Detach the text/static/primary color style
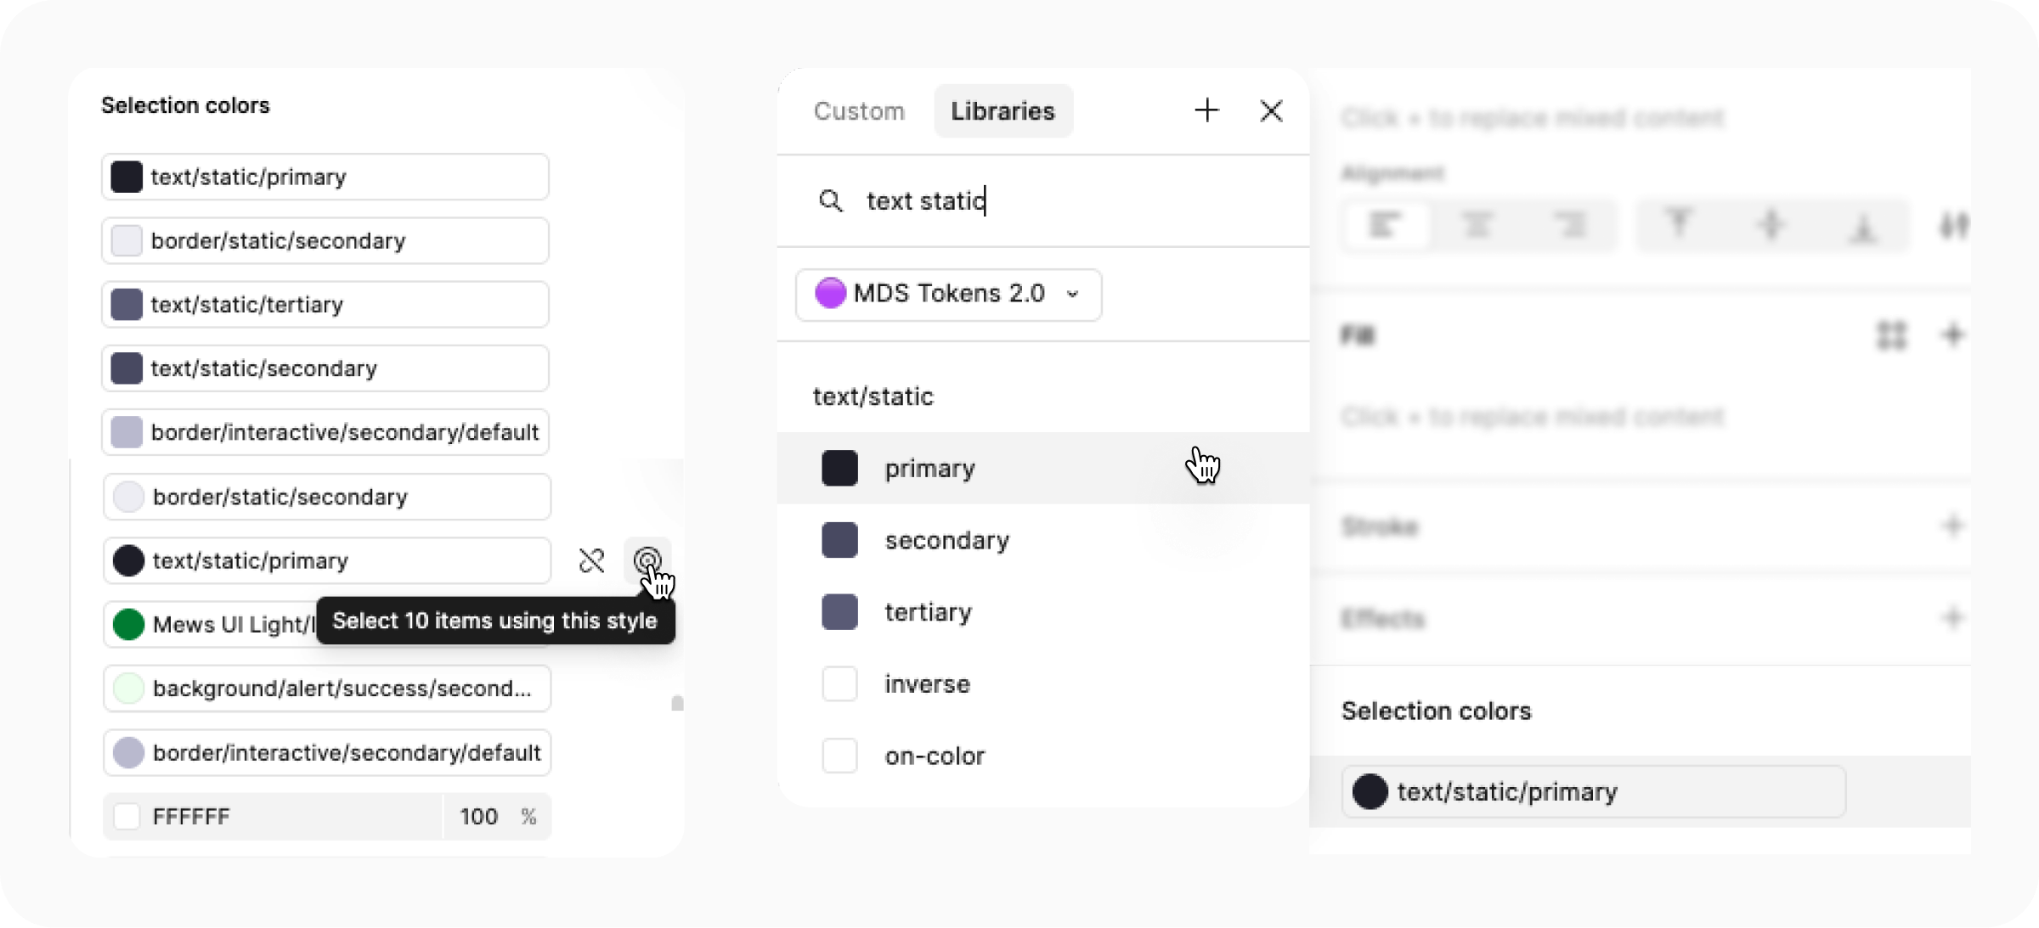 pyautogui.click(x=592, y=560)
